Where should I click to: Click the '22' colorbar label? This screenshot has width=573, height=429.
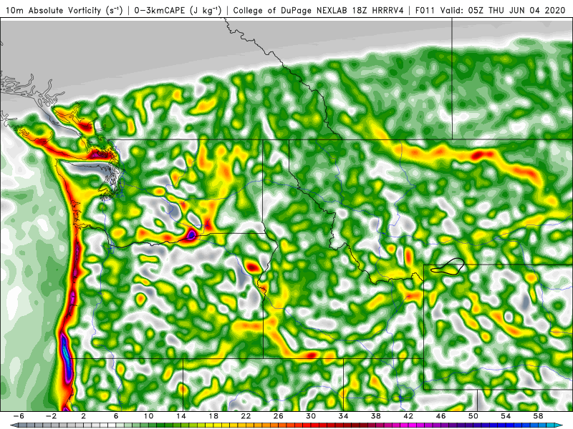246,416
